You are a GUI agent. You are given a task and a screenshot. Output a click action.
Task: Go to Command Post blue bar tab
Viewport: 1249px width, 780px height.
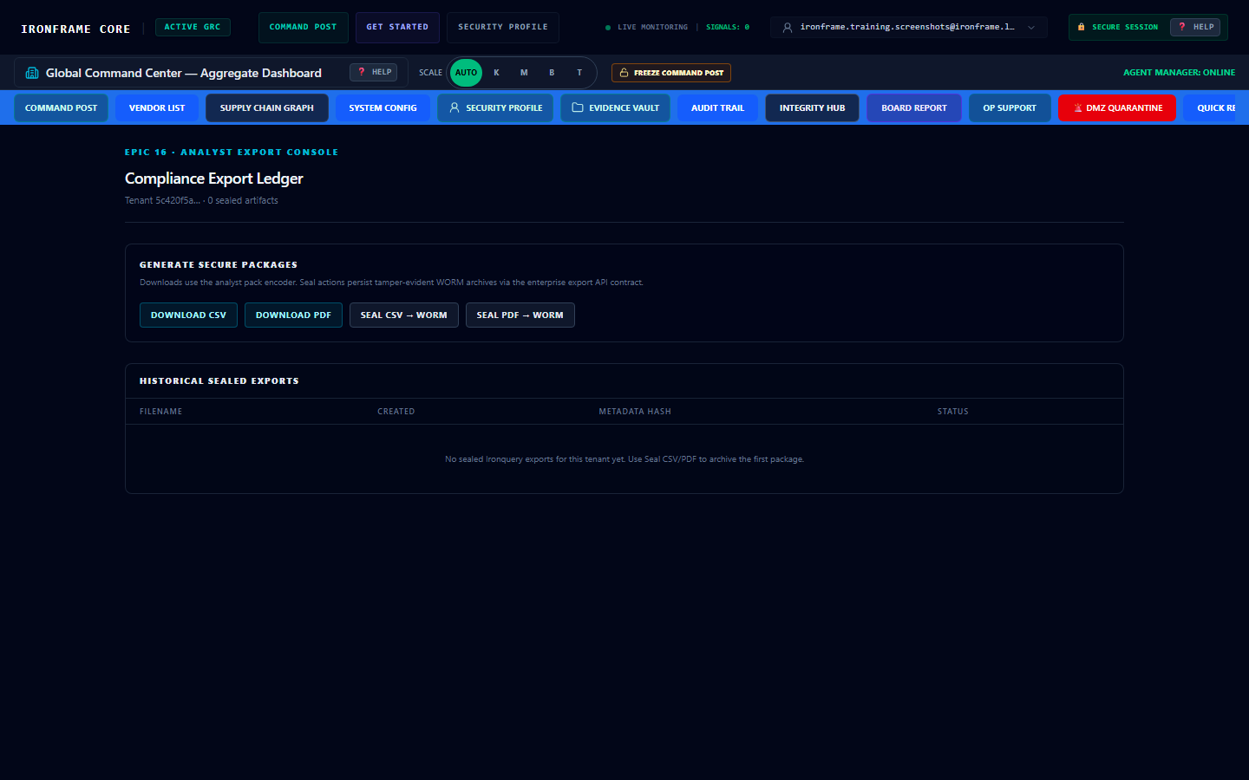62,107
